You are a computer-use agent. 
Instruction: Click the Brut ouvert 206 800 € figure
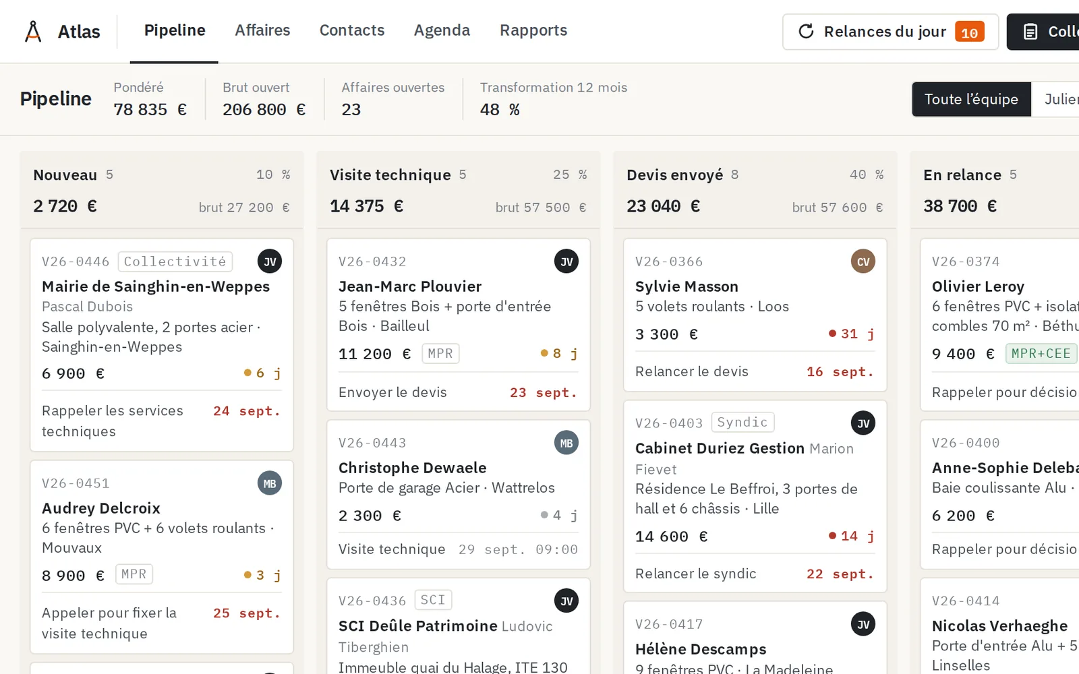[x=264, y=109]
